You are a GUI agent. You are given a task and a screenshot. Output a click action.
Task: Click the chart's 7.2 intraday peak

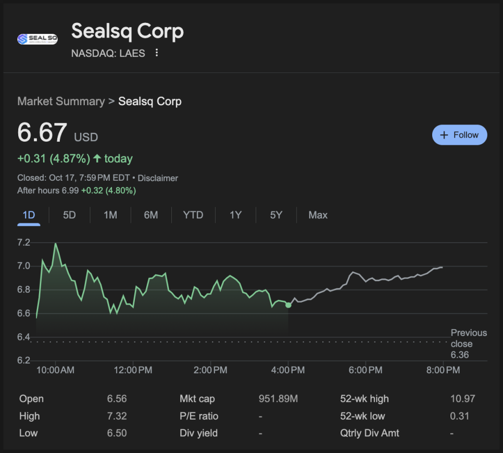[55, 244]
